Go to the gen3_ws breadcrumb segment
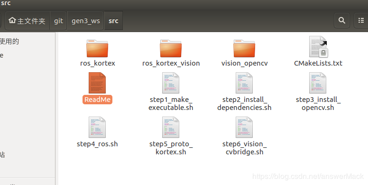This screenshot has height=185, width=368. click(x=86, y=21)
